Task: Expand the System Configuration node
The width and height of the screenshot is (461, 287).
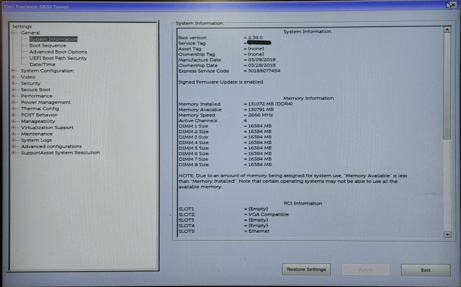Action: tap(13, 70)
